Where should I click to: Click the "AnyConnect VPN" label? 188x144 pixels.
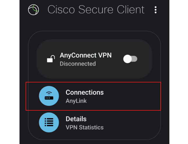tap(86, 55)
